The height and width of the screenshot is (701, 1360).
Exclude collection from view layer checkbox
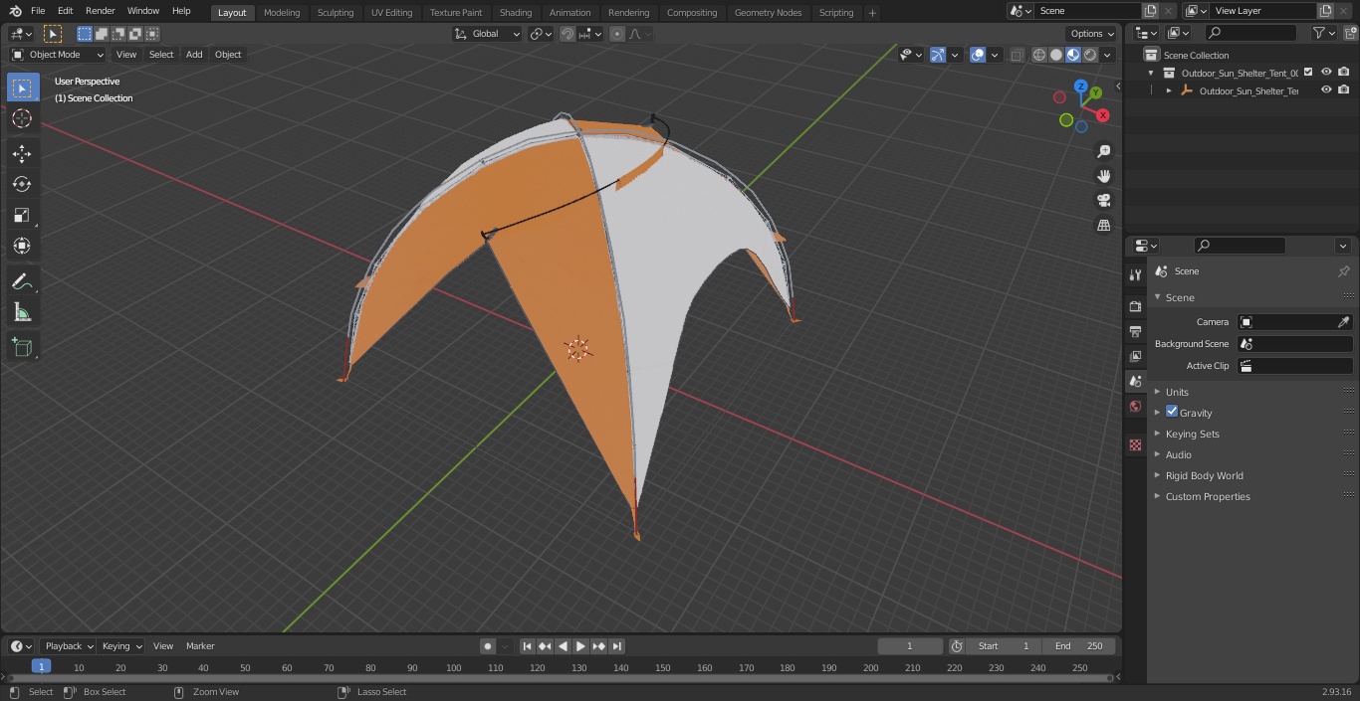(1308, 72)
